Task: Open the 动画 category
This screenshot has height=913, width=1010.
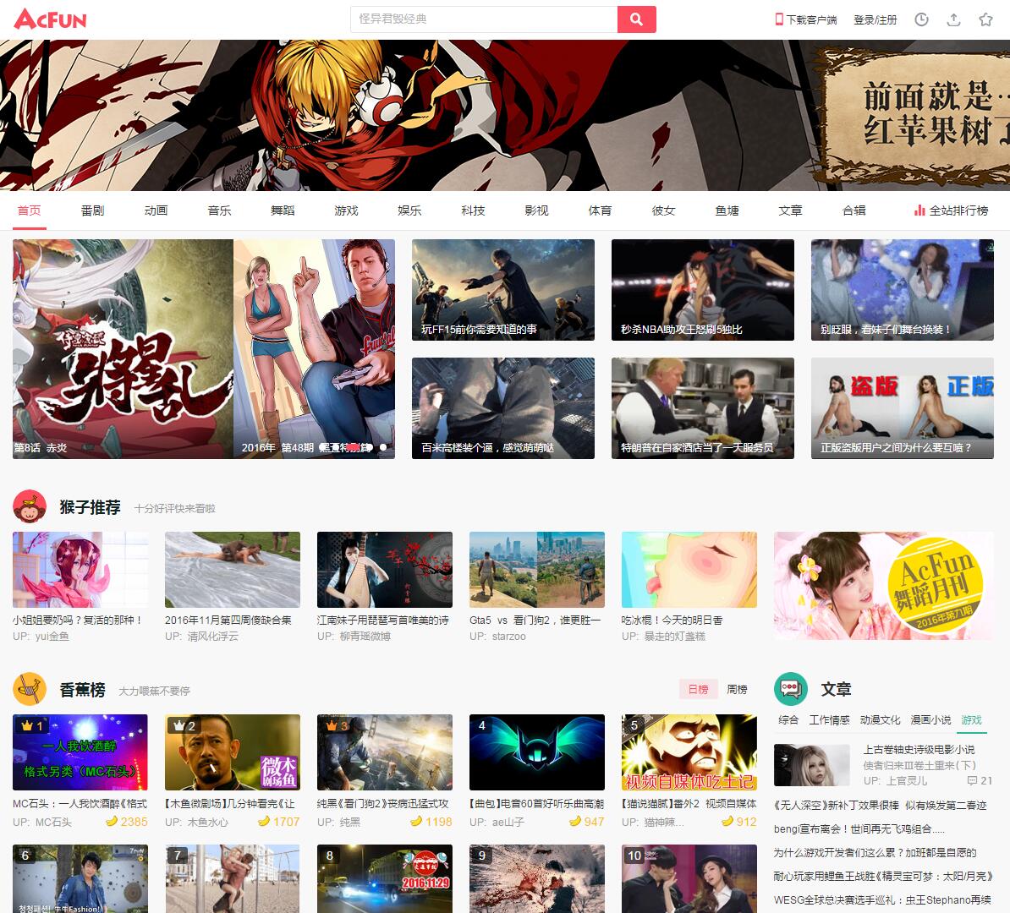Action: point(156,210)
